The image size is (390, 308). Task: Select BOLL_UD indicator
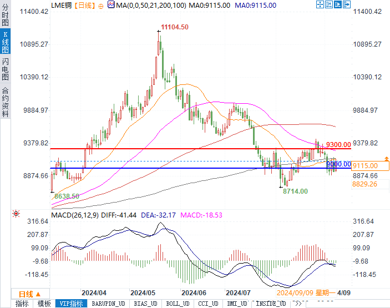(178, 304)
